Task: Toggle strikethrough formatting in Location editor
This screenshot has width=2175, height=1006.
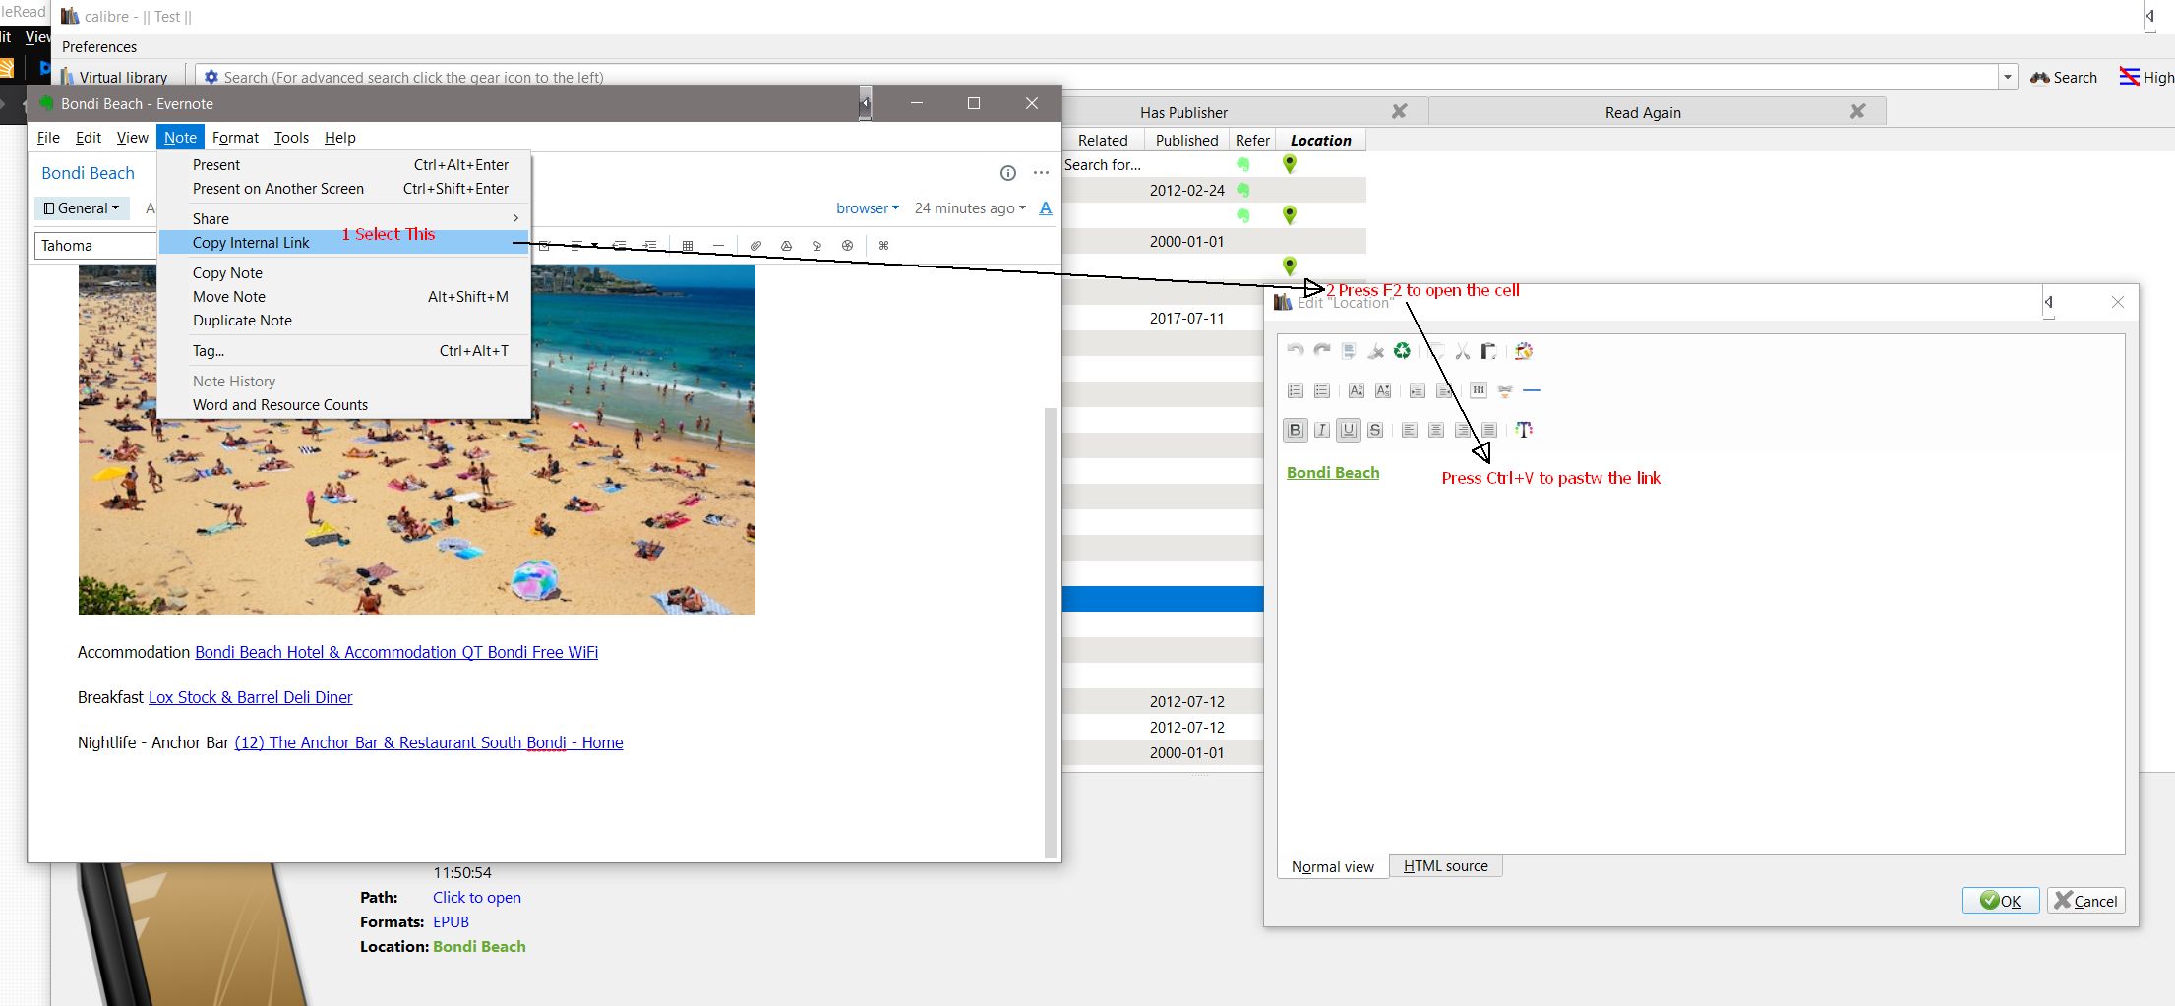Action: [1375, 430]
